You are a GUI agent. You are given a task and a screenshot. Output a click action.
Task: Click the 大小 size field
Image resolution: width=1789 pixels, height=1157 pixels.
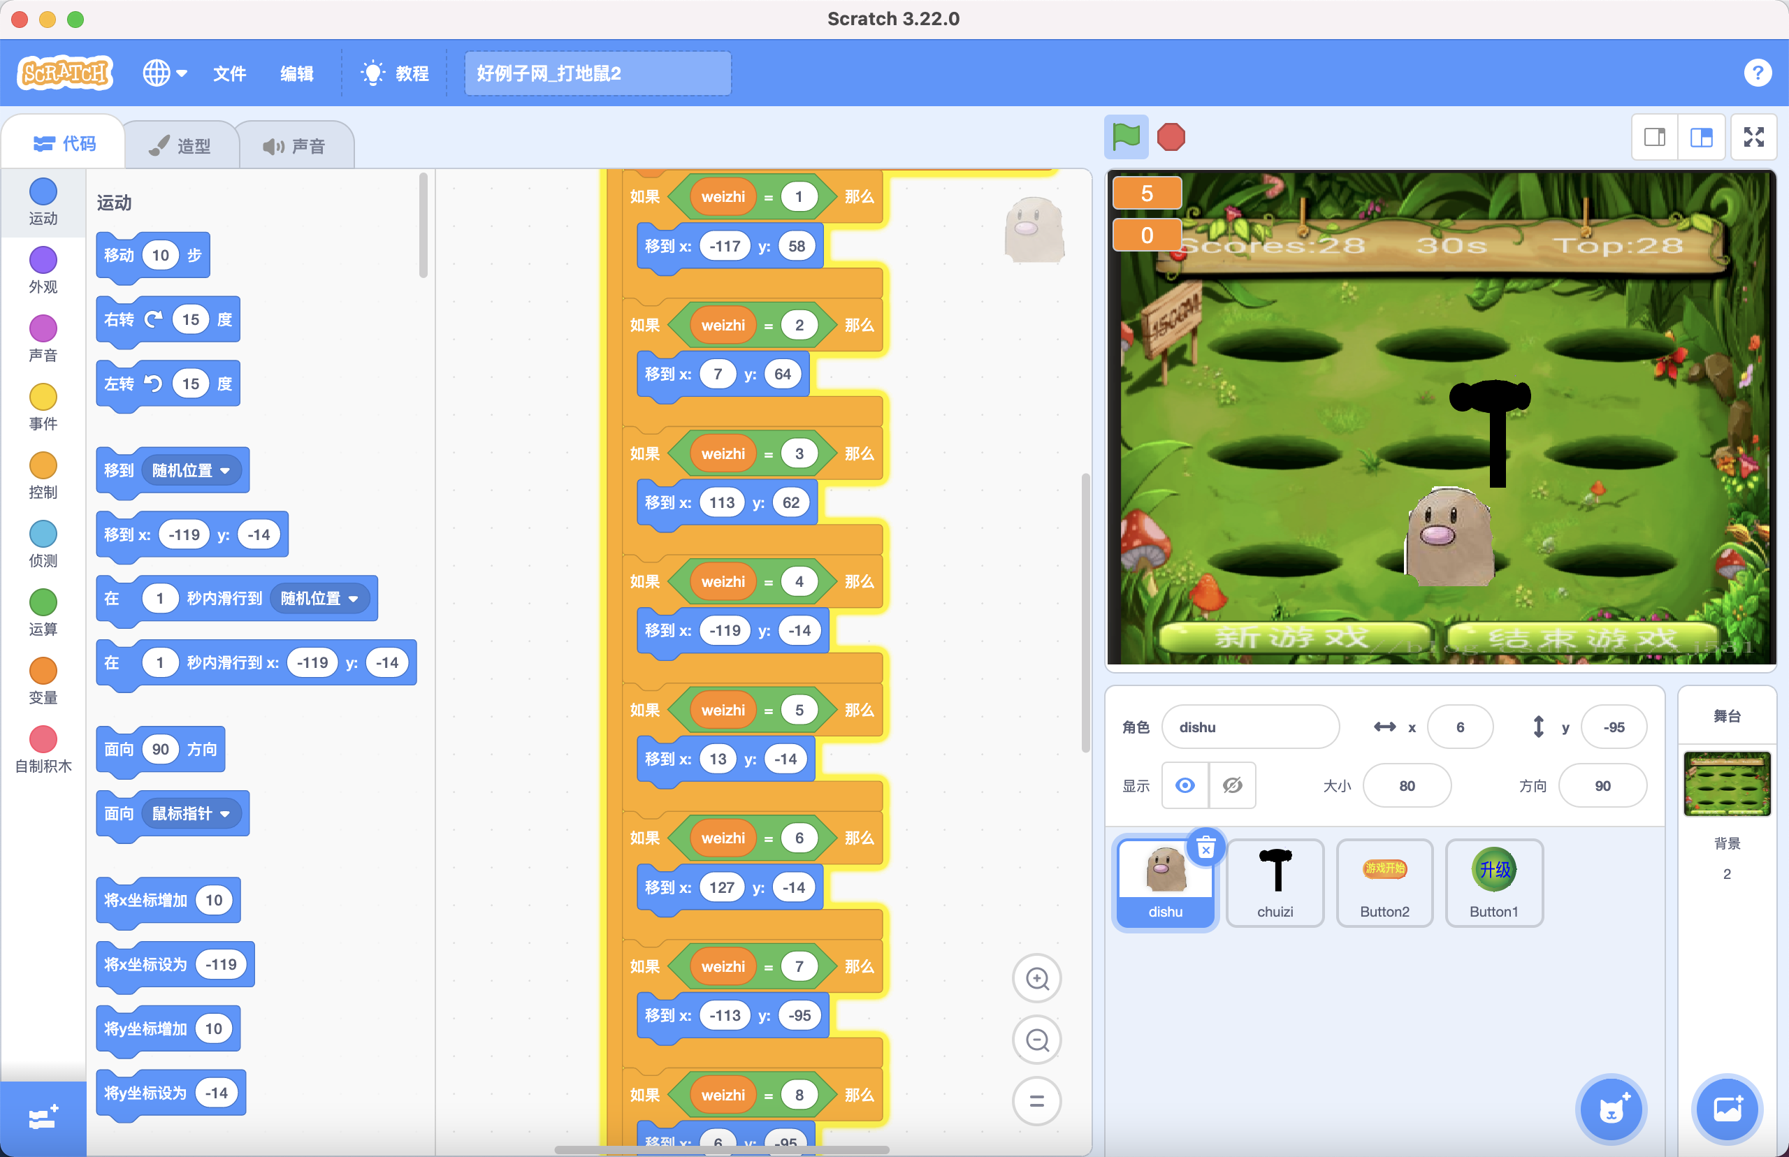click(1407, 785)
